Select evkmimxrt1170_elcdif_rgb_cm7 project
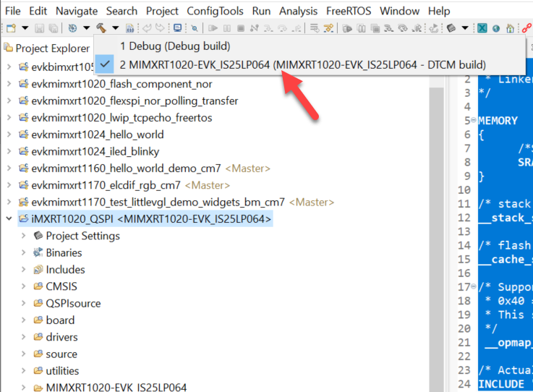 (x=106, y=185)
